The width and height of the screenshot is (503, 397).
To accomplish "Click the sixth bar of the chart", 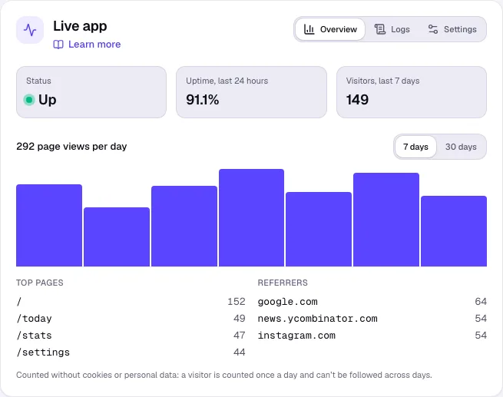I will pos(386,220).
